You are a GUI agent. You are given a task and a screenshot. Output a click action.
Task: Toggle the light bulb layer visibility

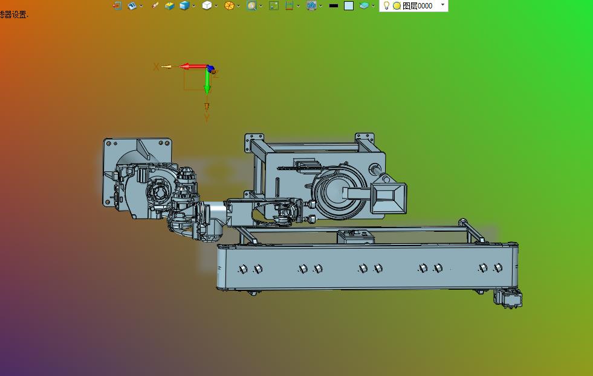pyautogui.click(x=386, y=5)
